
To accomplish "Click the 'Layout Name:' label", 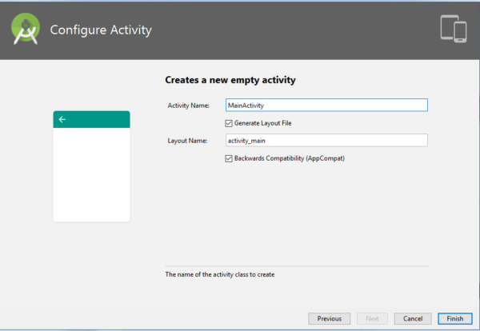I will click(x=187, y=141).
